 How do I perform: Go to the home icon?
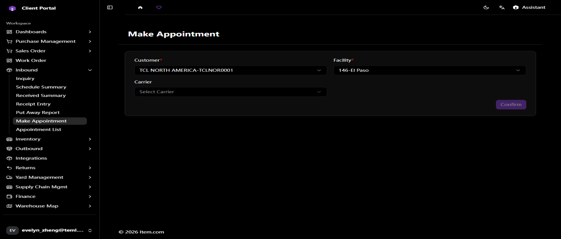pyautogui.click(x=140, y=7)
